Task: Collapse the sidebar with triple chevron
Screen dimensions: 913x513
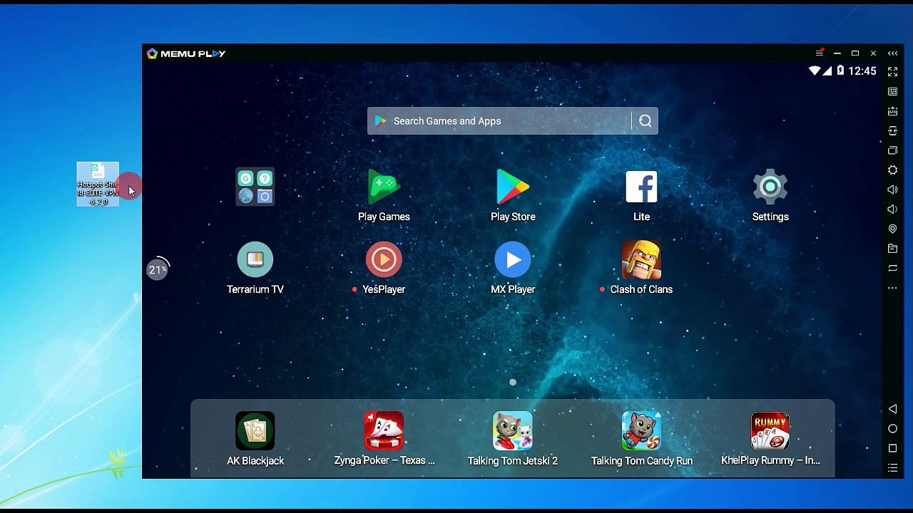Action: [x=892, y=53]
